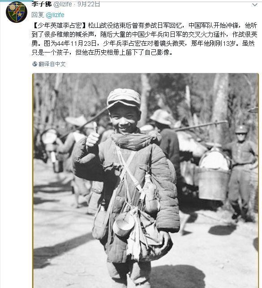Click the tweet body text paragraph

pos(145,39)
